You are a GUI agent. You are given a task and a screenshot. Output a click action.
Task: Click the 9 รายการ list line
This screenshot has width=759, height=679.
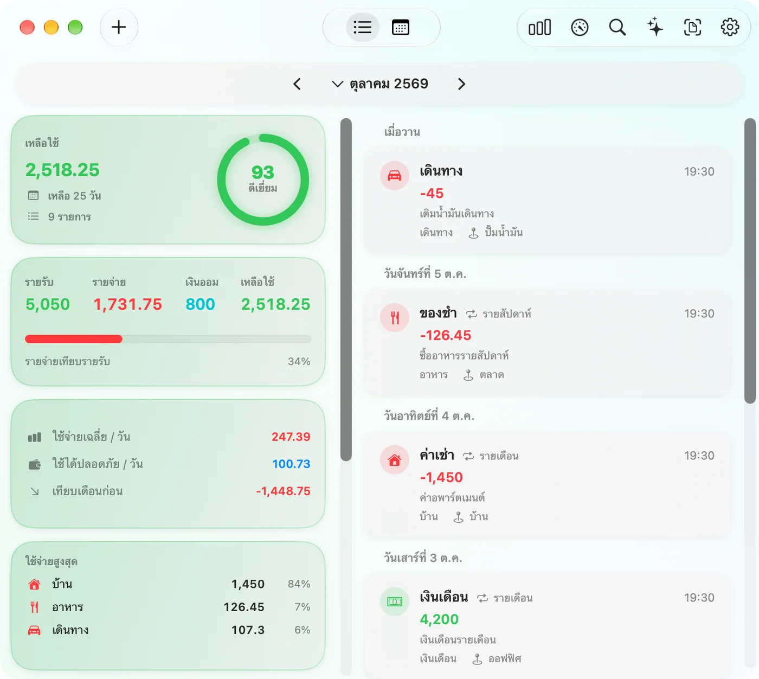tap(59, 216)
